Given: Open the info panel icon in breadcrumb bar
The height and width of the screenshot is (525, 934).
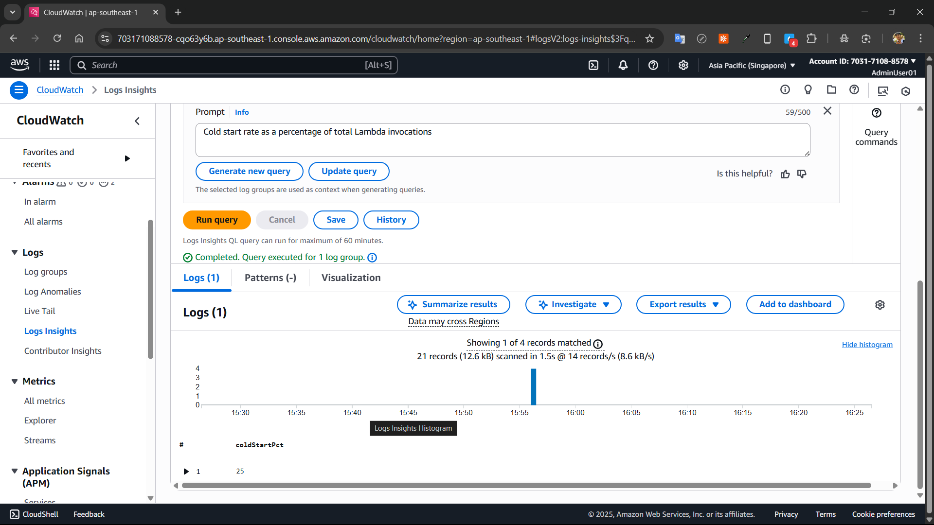Looking at the screenshot, I should pos(785,90).
